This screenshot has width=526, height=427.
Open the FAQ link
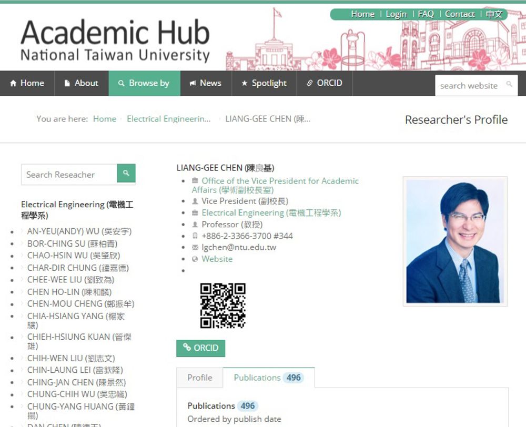(426, 14)
